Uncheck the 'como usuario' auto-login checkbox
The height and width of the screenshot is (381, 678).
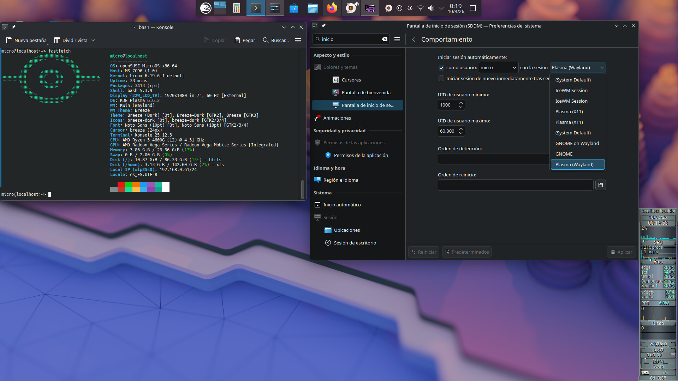click(x=441, y=68)
